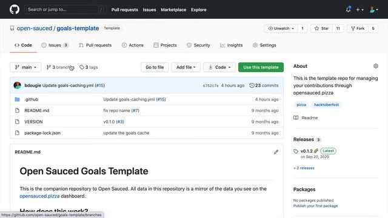The image size is (388, 218).
Task: Click the package-lock.json file icon
Action: [x=17, y=133]
